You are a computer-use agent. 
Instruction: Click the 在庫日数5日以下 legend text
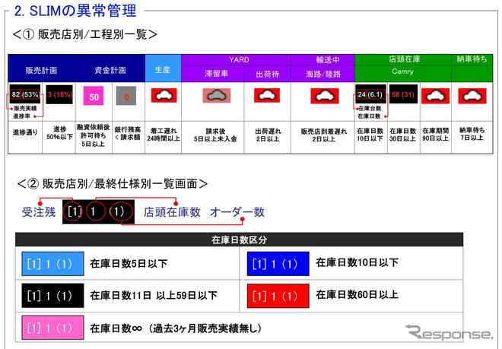[x=129, y=264]
